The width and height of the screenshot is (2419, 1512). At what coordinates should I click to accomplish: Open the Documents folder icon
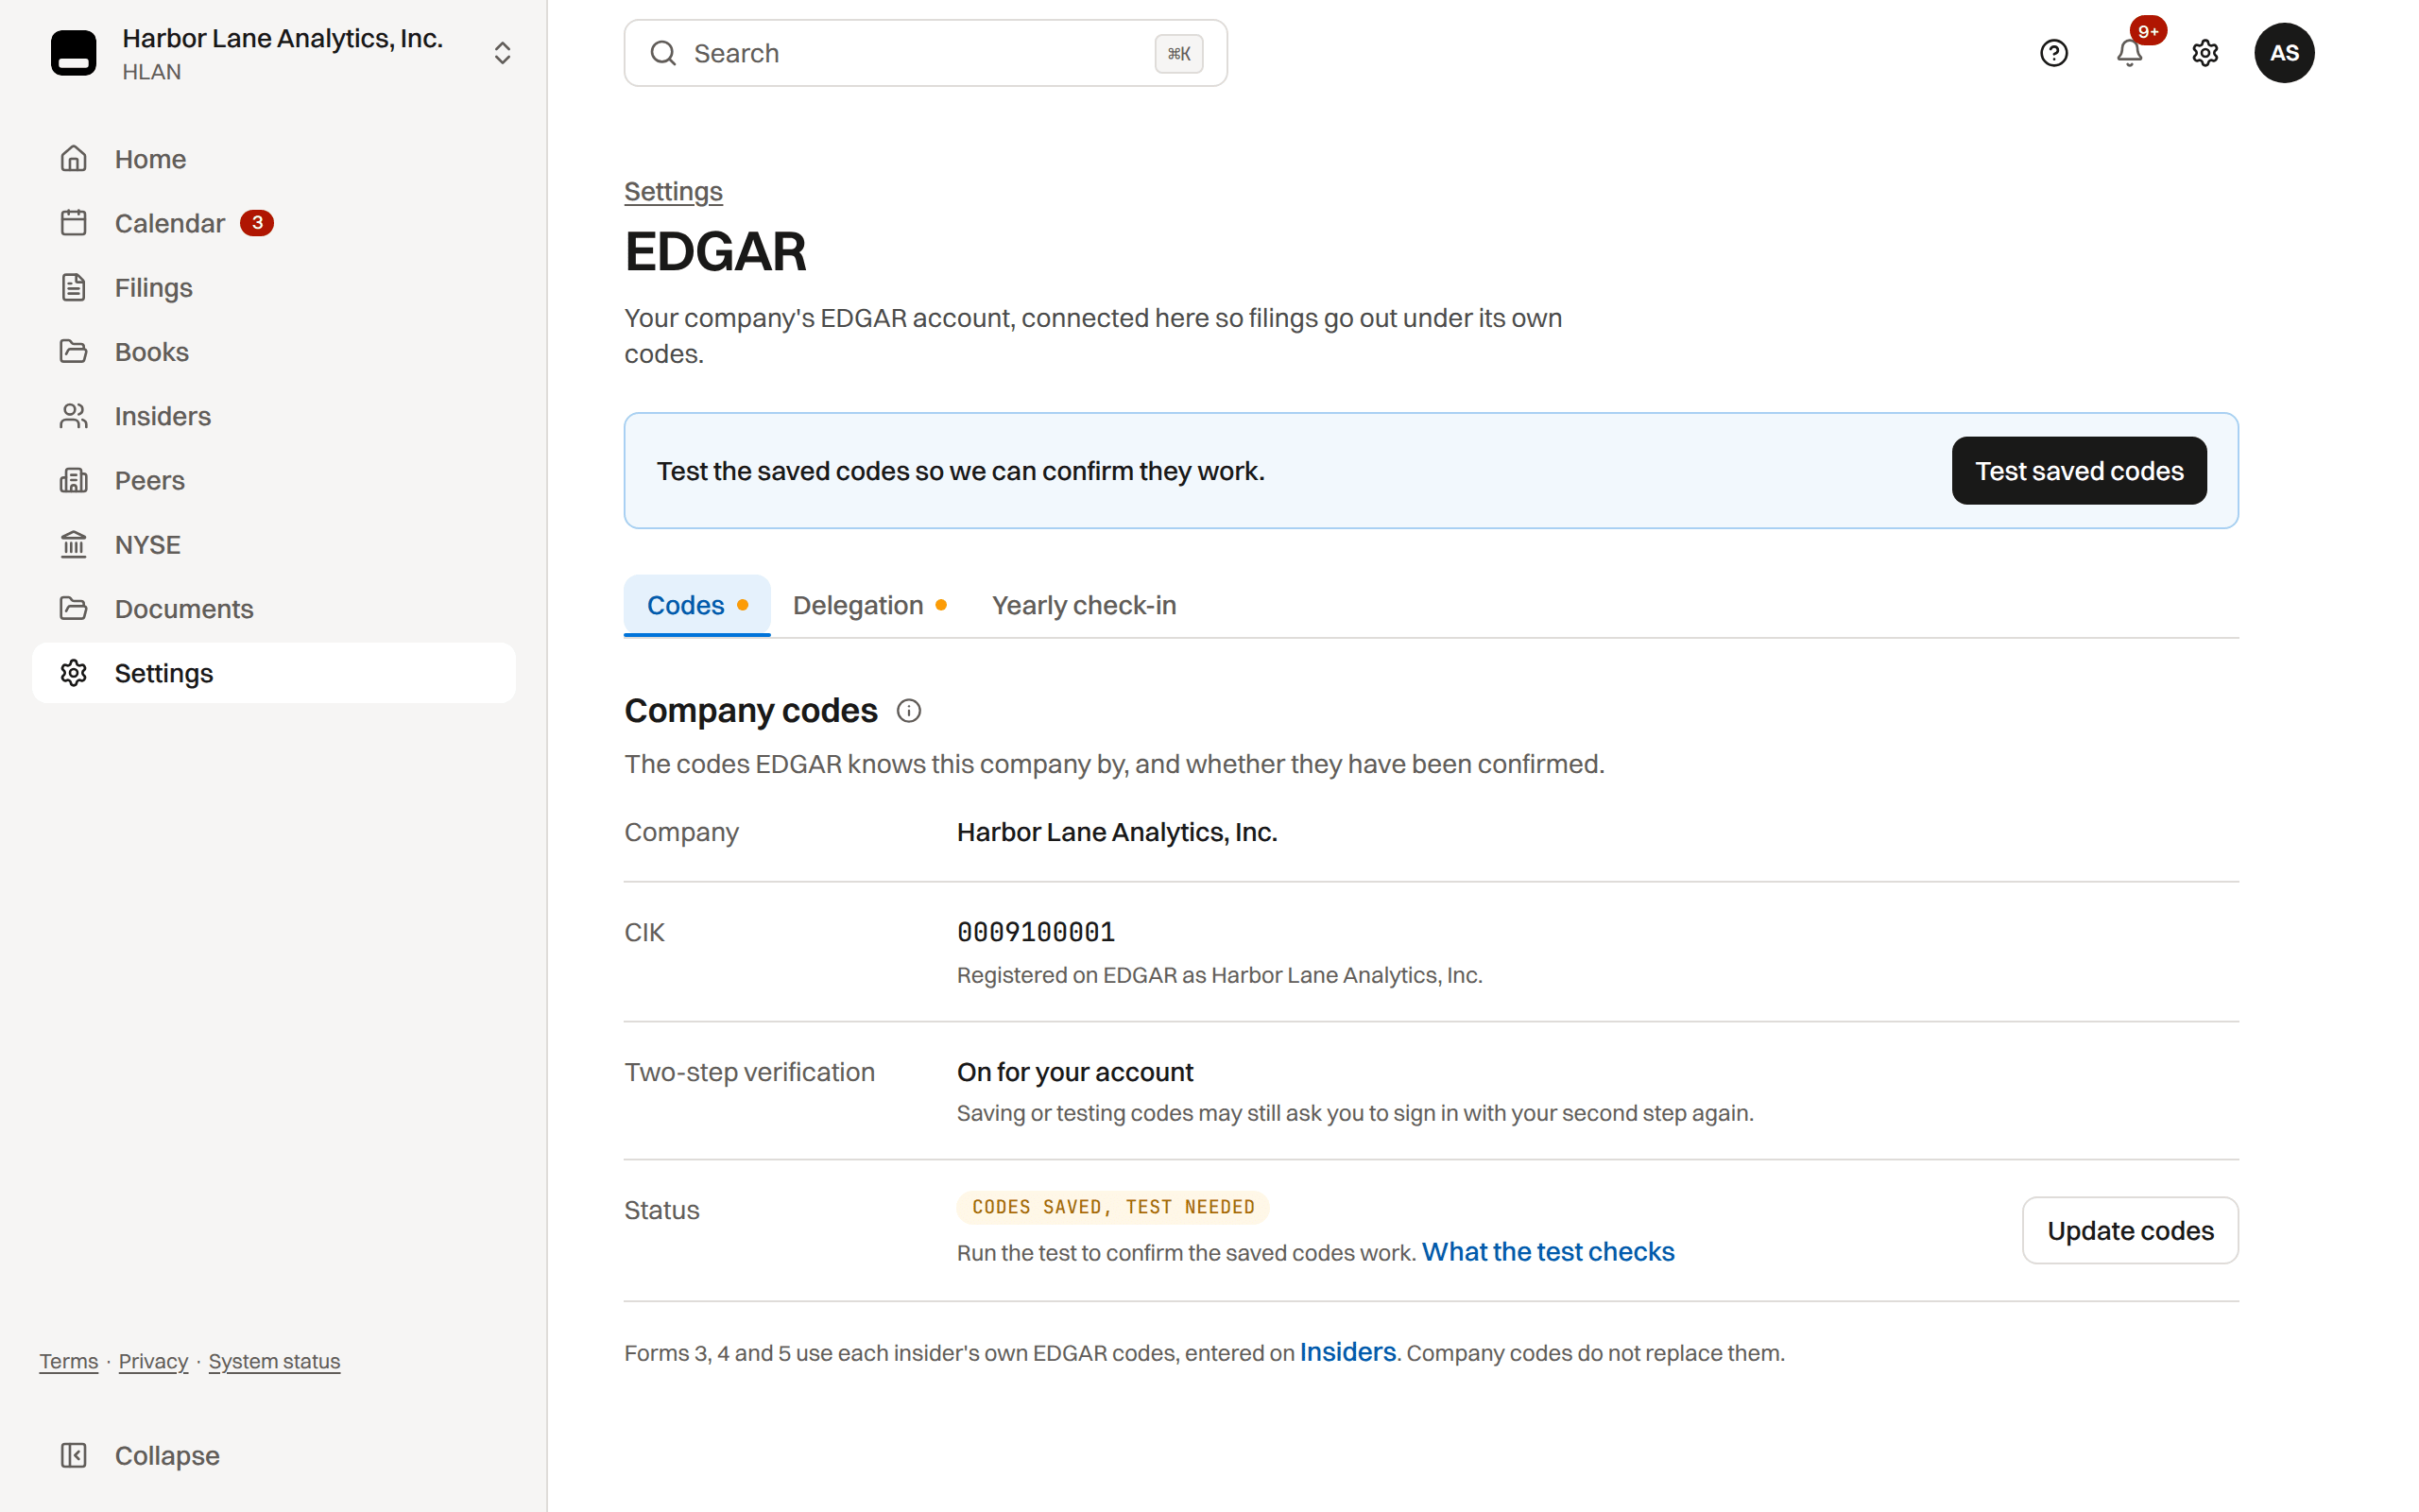(x=73, y=608)
